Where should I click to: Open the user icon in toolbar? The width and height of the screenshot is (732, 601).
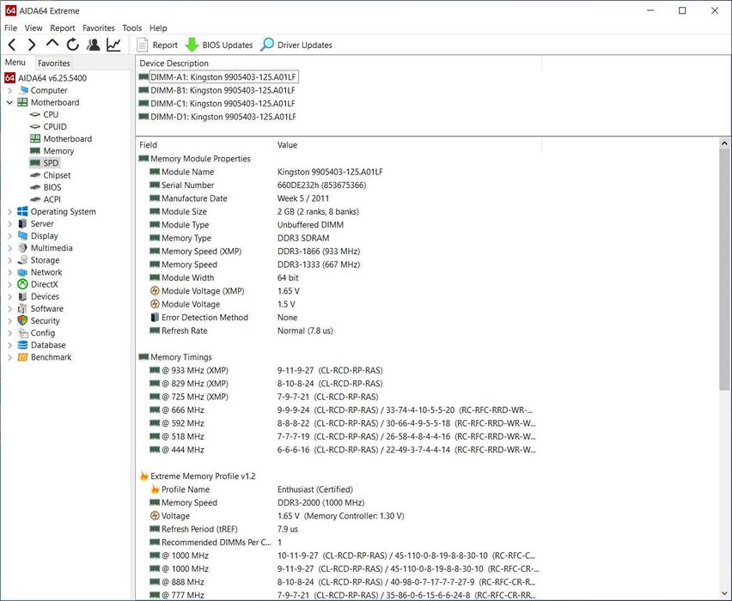click(94, 45)
